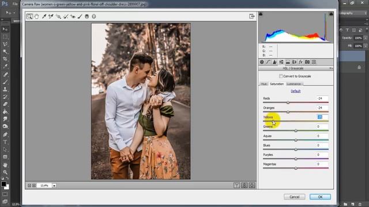
Task: Click the Default link
Action: coord(296,91)
